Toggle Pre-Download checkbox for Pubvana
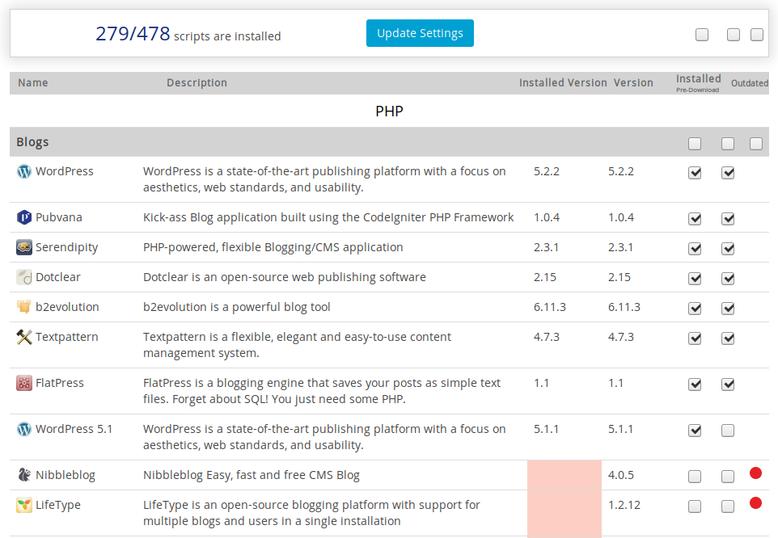This screenshot has height=538, width=778. 728,219
